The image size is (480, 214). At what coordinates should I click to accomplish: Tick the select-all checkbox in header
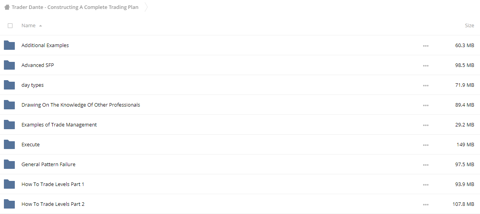click(x=10, y=26)
